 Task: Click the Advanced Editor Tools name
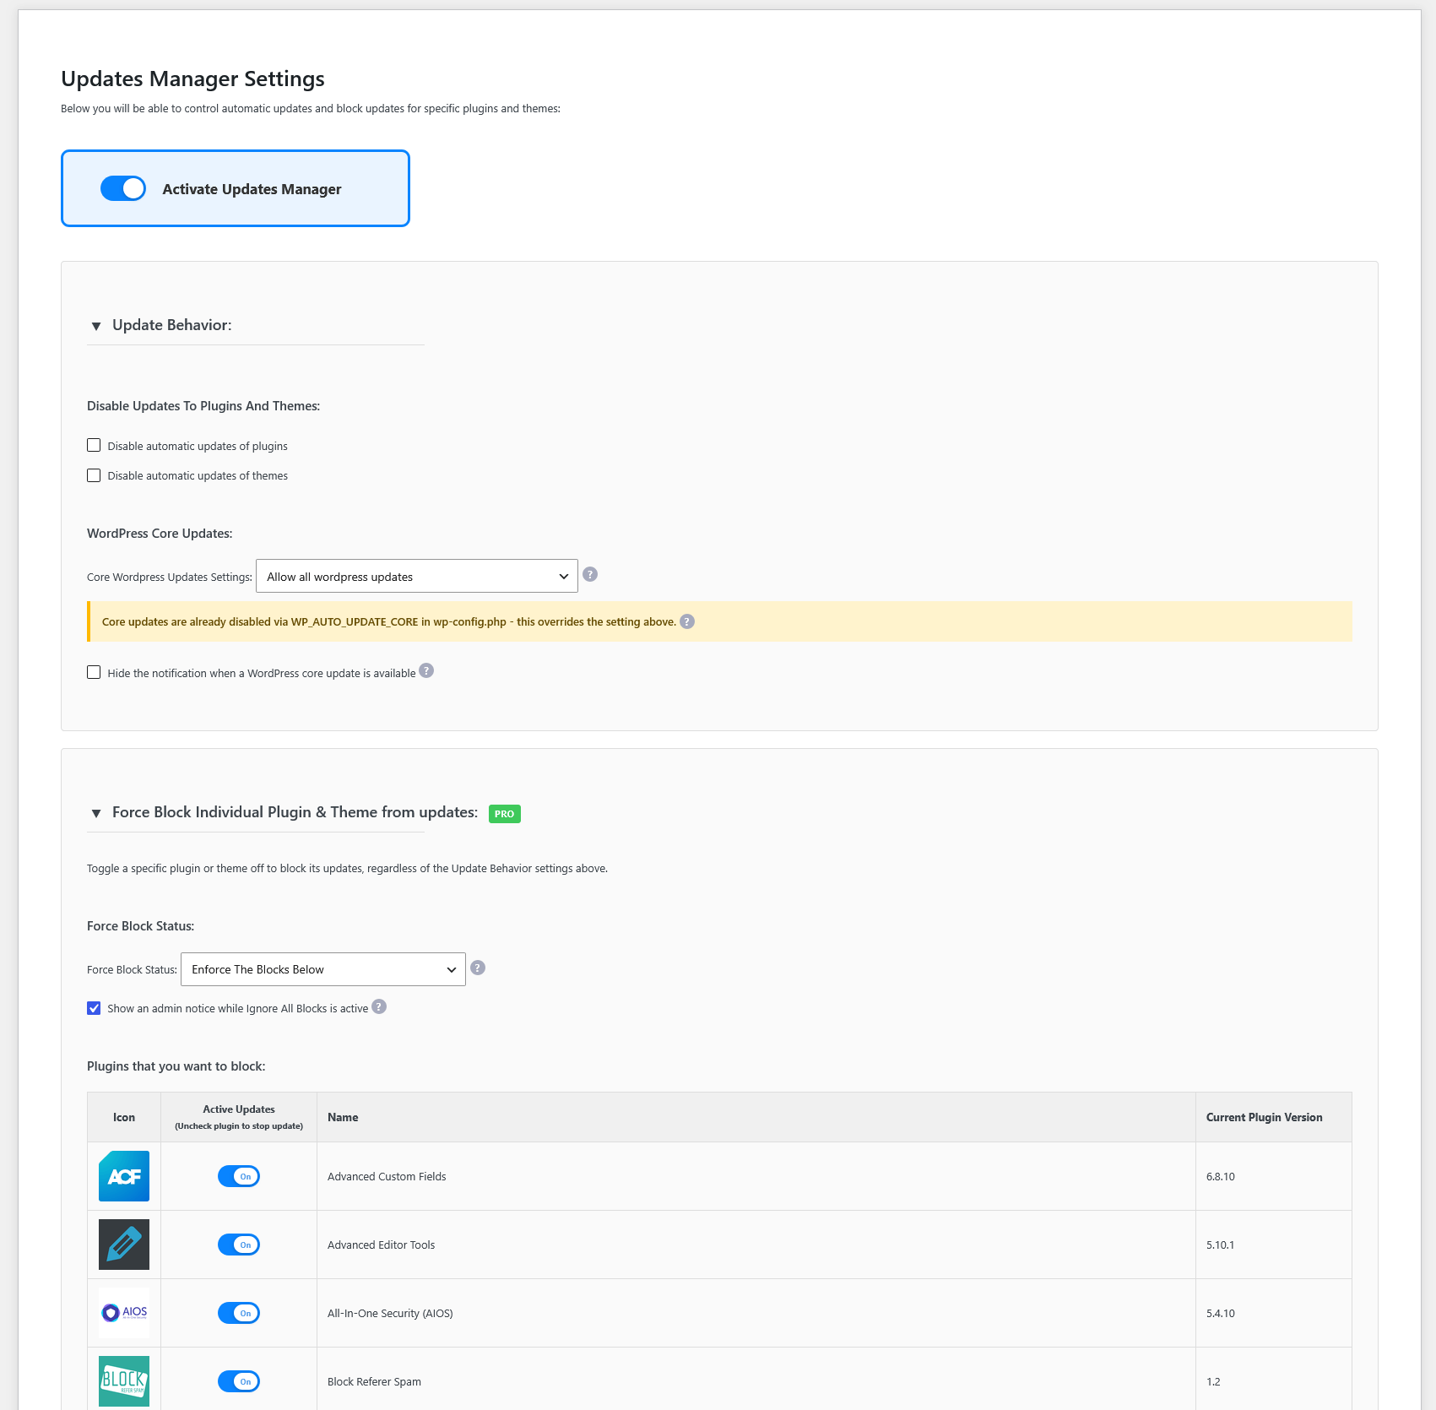(382, 1245)
